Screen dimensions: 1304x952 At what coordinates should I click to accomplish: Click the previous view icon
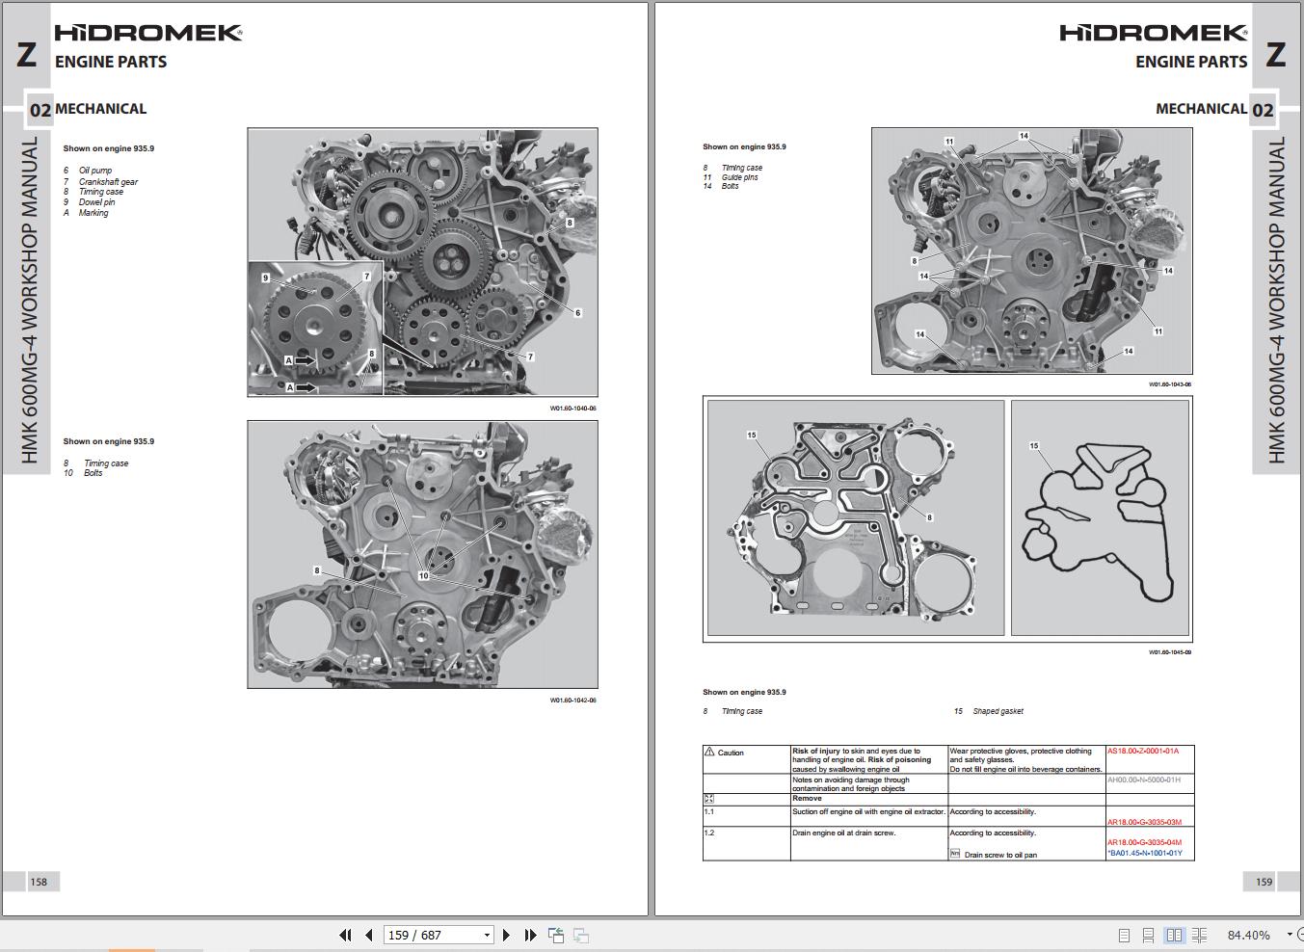tap(556, 935)
